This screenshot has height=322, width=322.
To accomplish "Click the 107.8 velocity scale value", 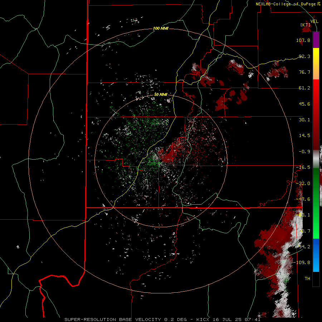I will click(x=303, y=40).
